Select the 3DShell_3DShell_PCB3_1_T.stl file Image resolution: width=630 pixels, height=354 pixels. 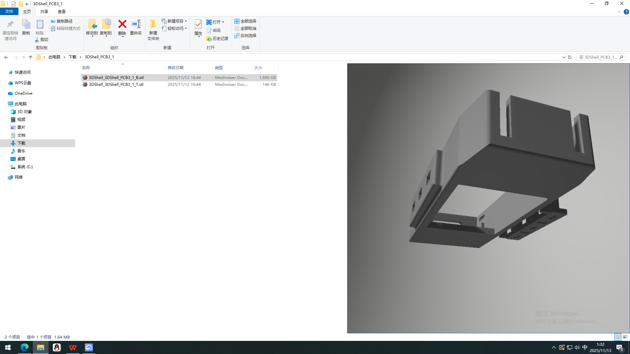tap(116, 85)
